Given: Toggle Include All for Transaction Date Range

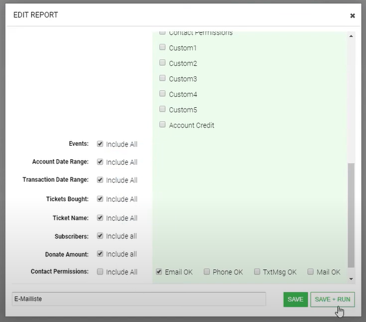Looking at the screenshot, I should [x=100, y=180].
